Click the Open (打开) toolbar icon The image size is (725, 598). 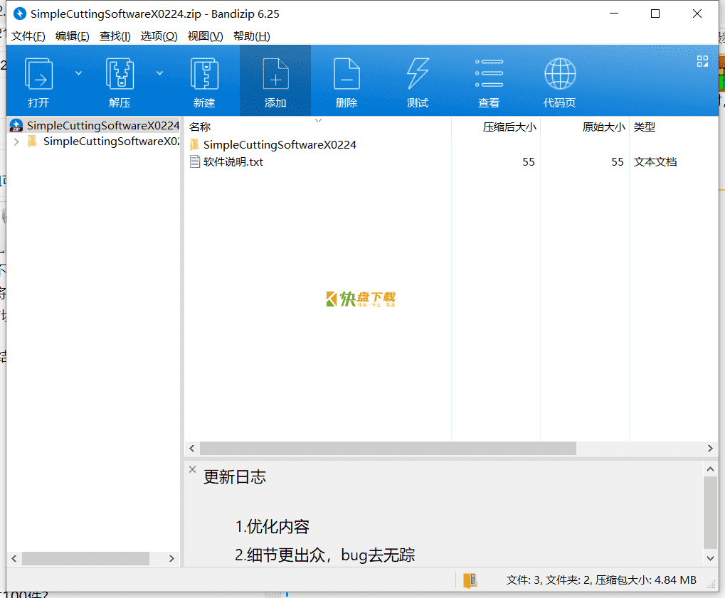coord(38,74)
